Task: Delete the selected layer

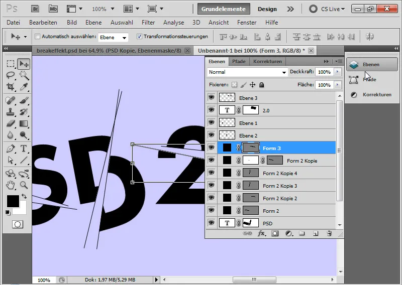Action: [x=329, y=233]
